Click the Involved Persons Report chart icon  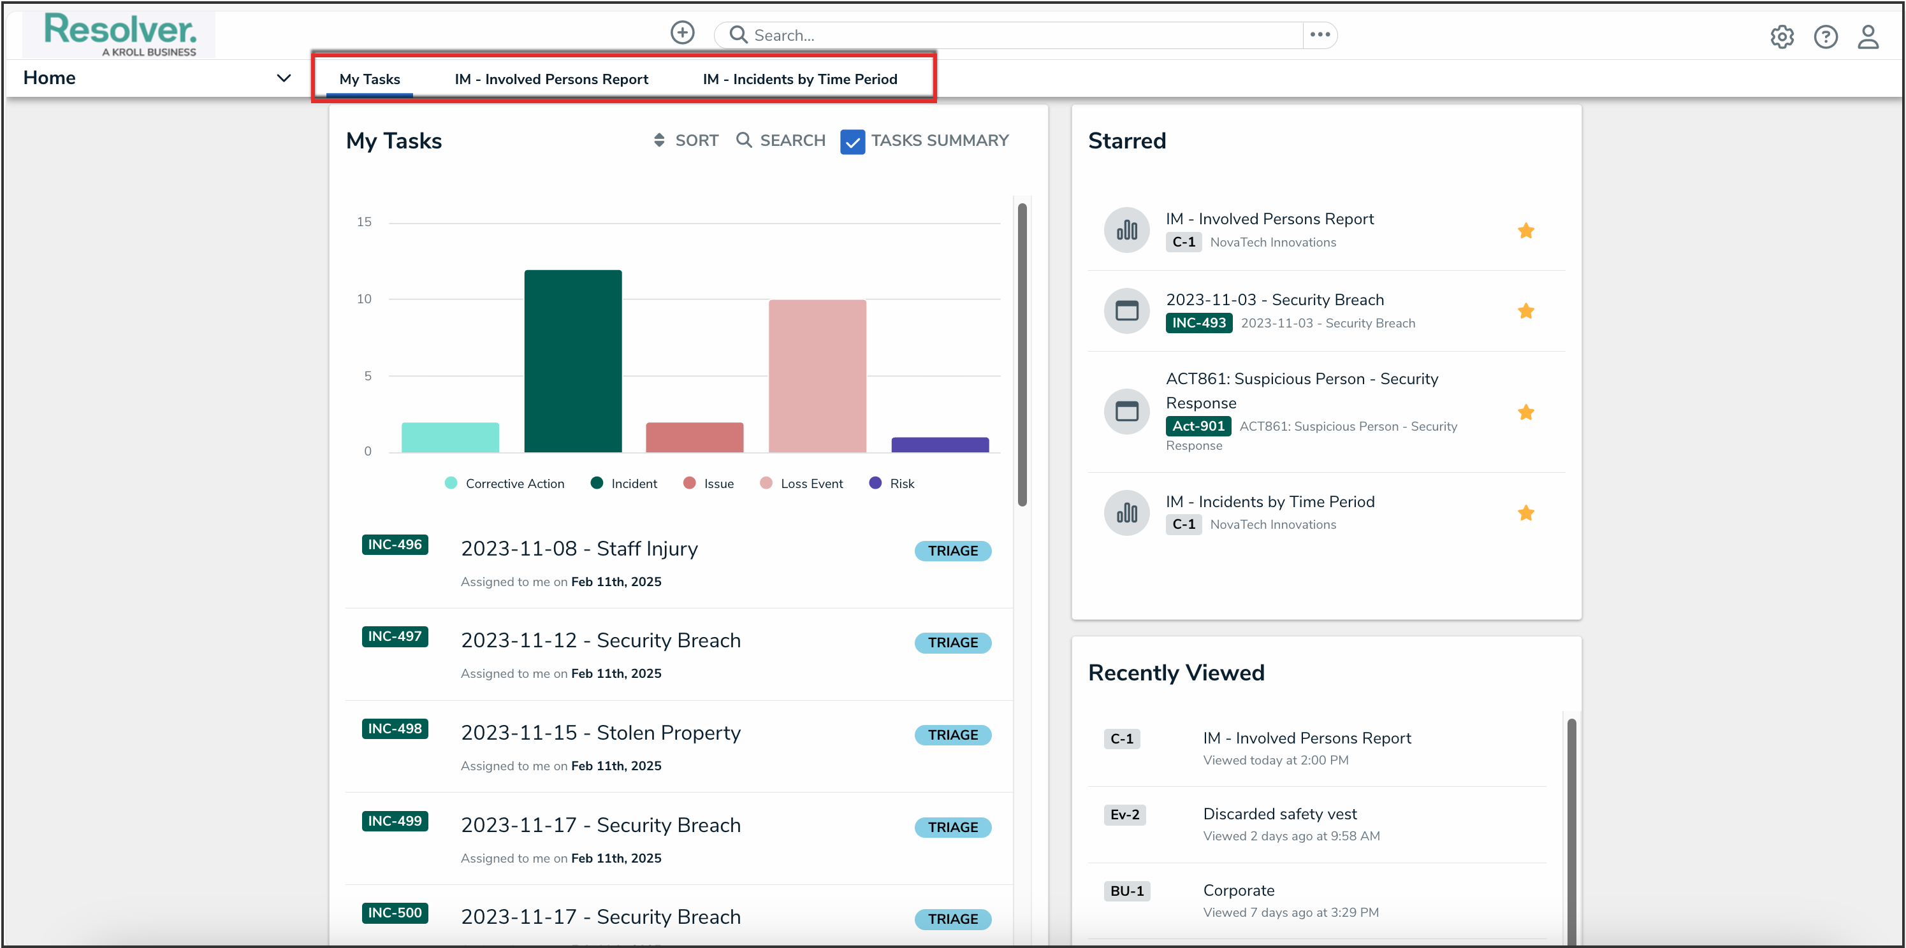1126,230
